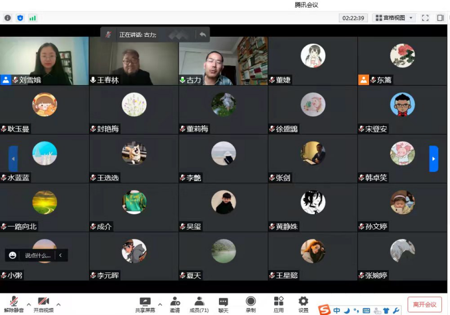Enter fullscreen mode via top-right icon
The height and width of the screenshot is (315, 450).
(x=425, y=18)
